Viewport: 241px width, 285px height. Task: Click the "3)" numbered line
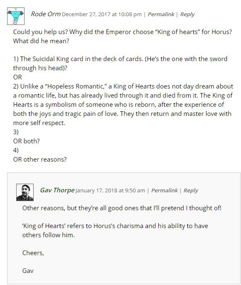[x=16, y=132]
